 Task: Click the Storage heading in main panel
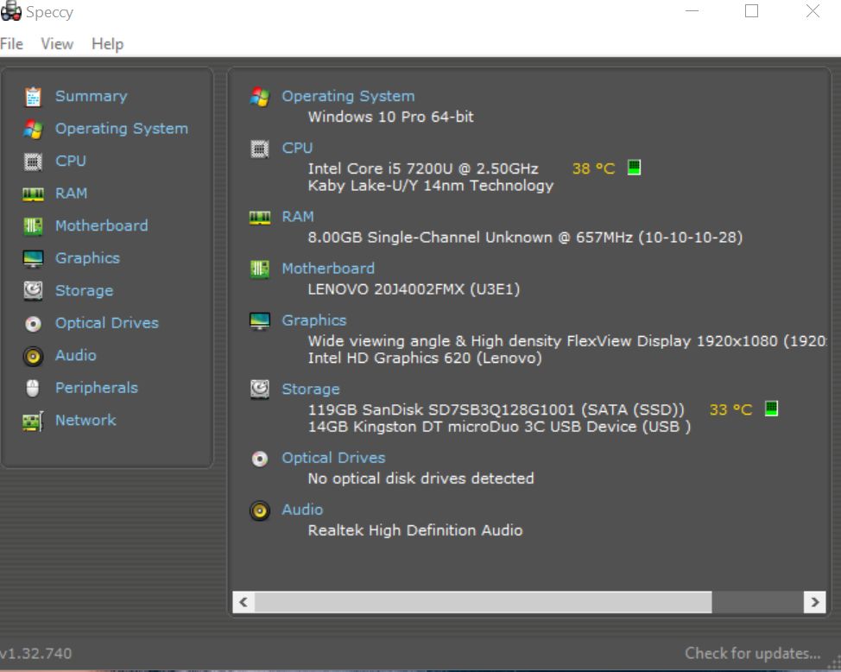tap(310, 389)
